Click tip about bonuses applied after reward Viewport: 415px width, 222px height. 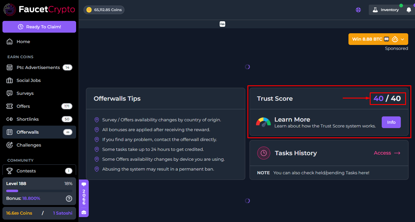(156, 130)
